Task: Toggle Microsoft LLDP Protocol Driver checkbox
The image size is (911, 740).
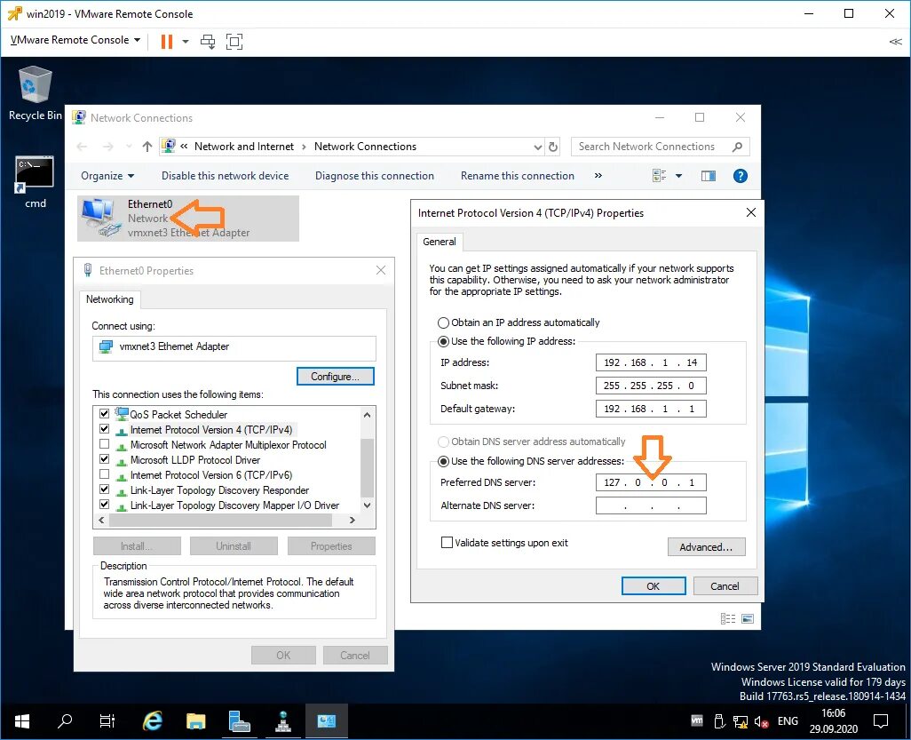Action: point(105,459)
